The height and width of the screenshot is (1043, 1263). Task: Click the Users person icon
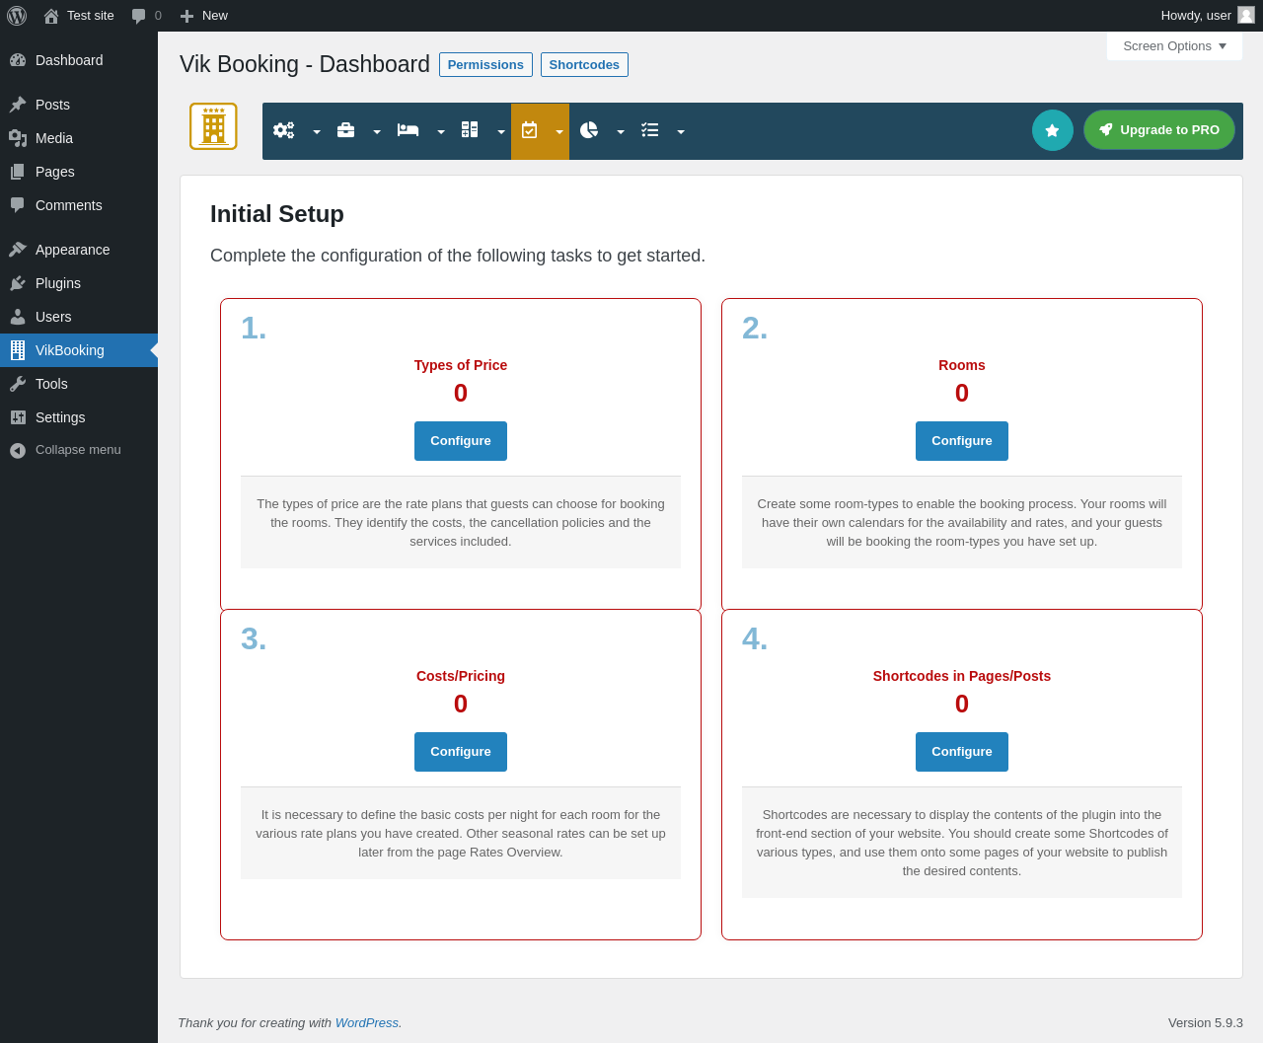(x=18, y=317)
